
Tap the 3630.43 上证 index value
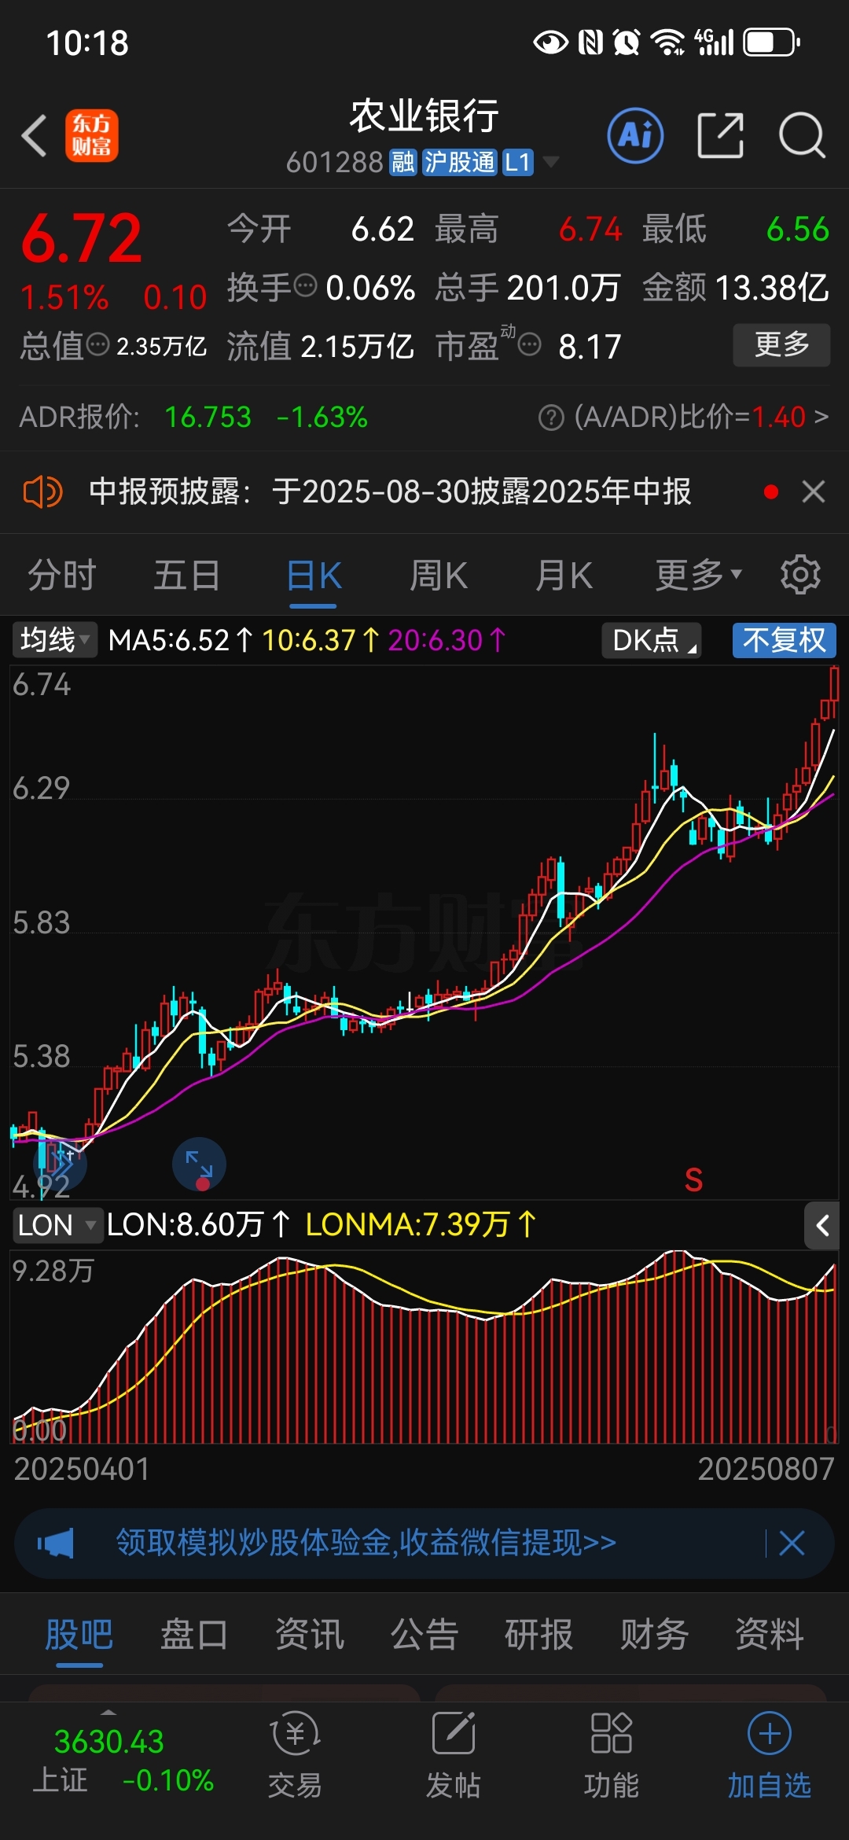(x=109, y=1742)
